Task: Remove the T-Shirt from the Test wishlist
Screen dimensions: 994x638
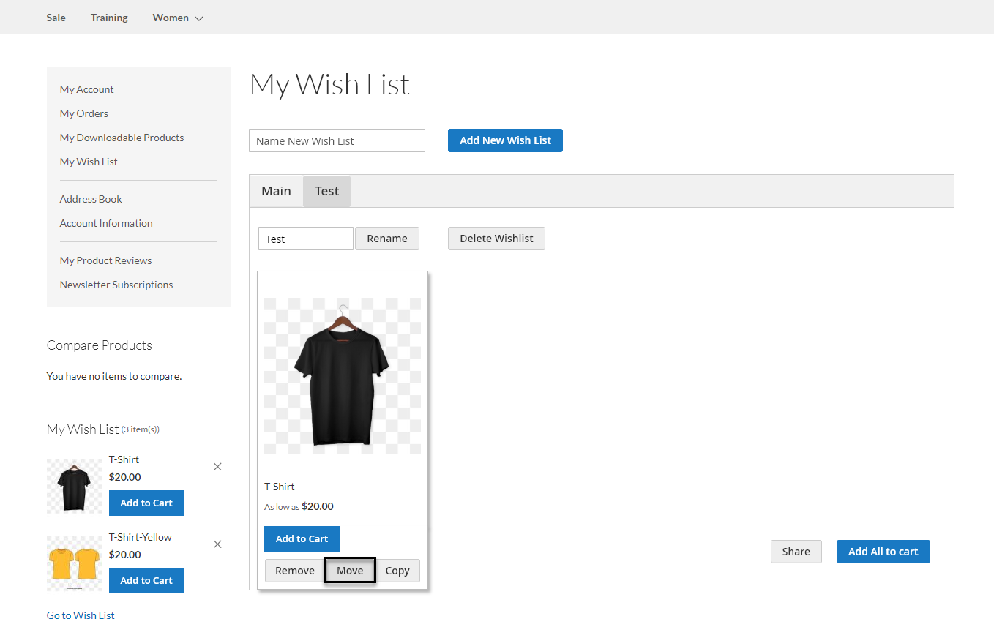Action: 294,571
